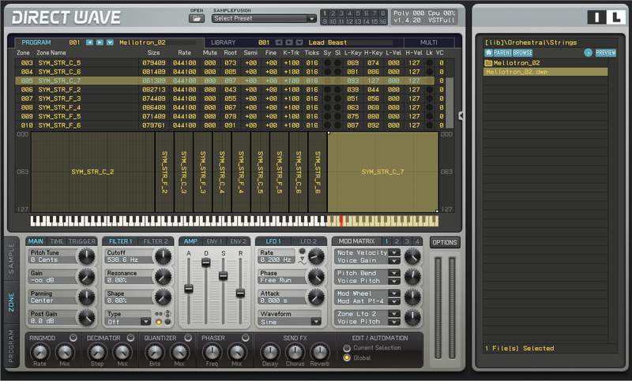Switch to the TRIGGER tab
The width and height of the screenshot is (632, 381).
coord(82,241)
